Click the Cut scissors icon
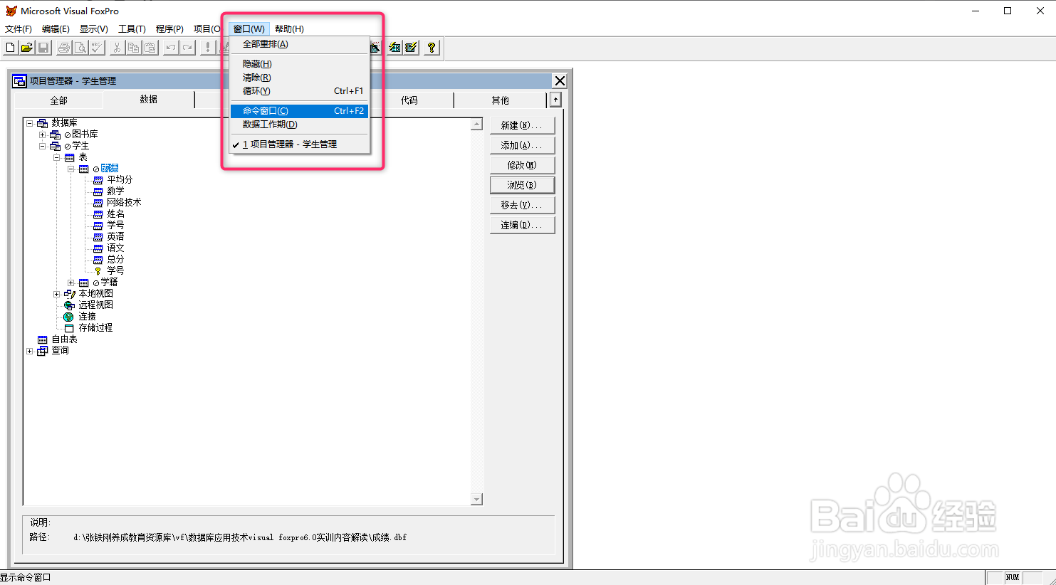 click(117, 48)
